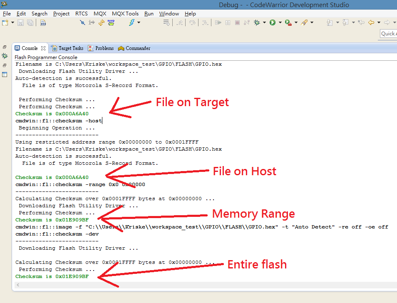Click the Step Return toolbar icon
Image resolution: width=397 pixels, height=303 pixels.
point(180,23)
